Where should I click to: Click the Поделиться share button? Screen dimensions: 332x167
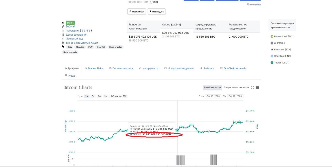(136, 11)
